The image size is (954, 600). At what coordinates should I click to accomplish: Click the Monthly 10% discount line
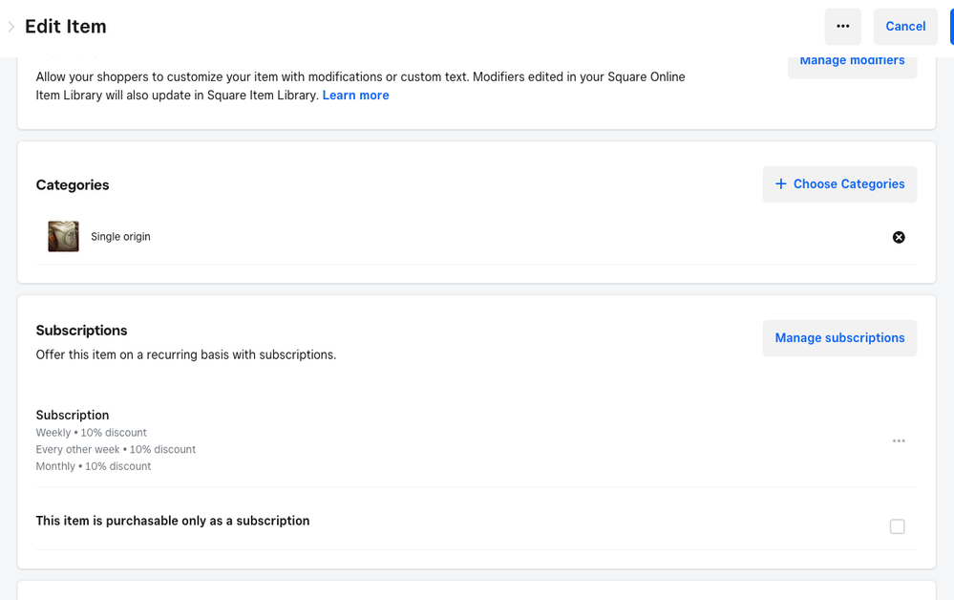(94, 466)
